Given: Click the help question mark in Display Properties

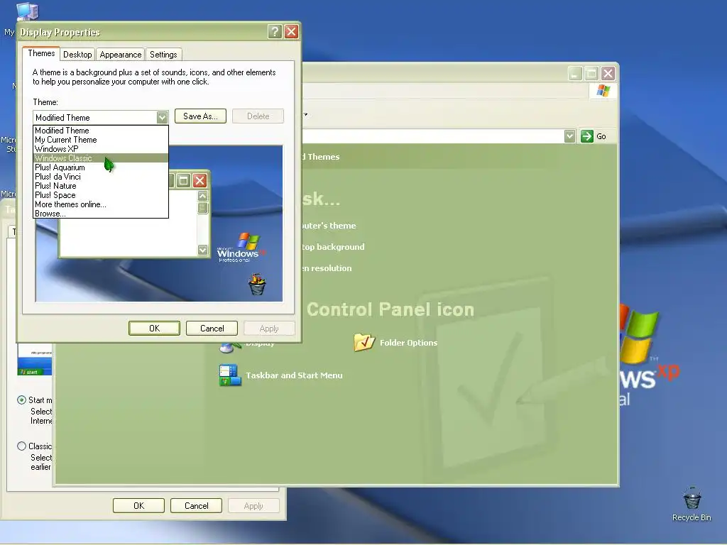Looking at the screenshot, I should coord(275,31).
